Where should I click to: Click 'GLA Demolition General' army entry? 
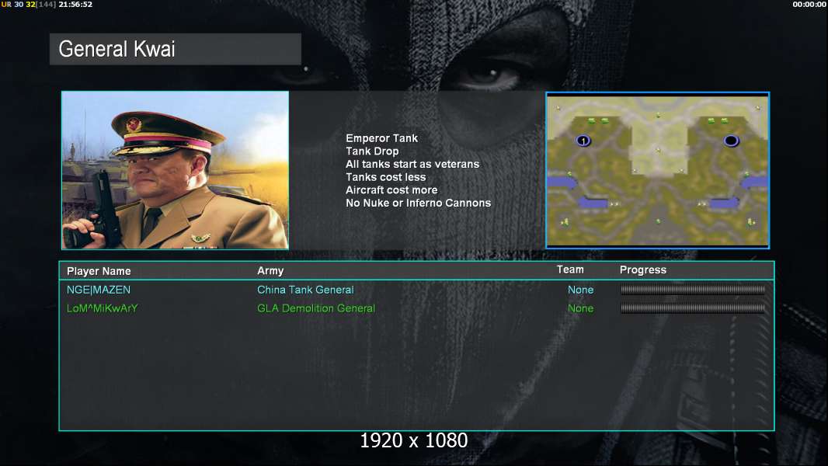[x=316, y=308]
